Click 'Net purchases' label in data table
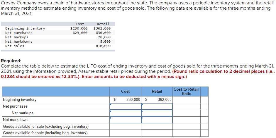 [x=19, y=33]
